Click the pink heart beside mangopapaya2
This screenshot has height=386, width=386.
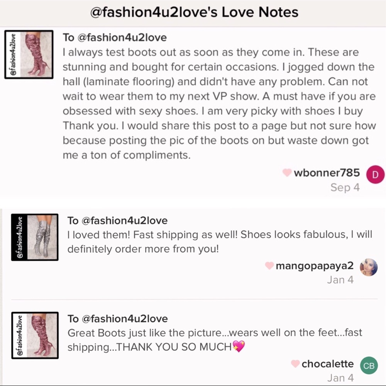269,266
